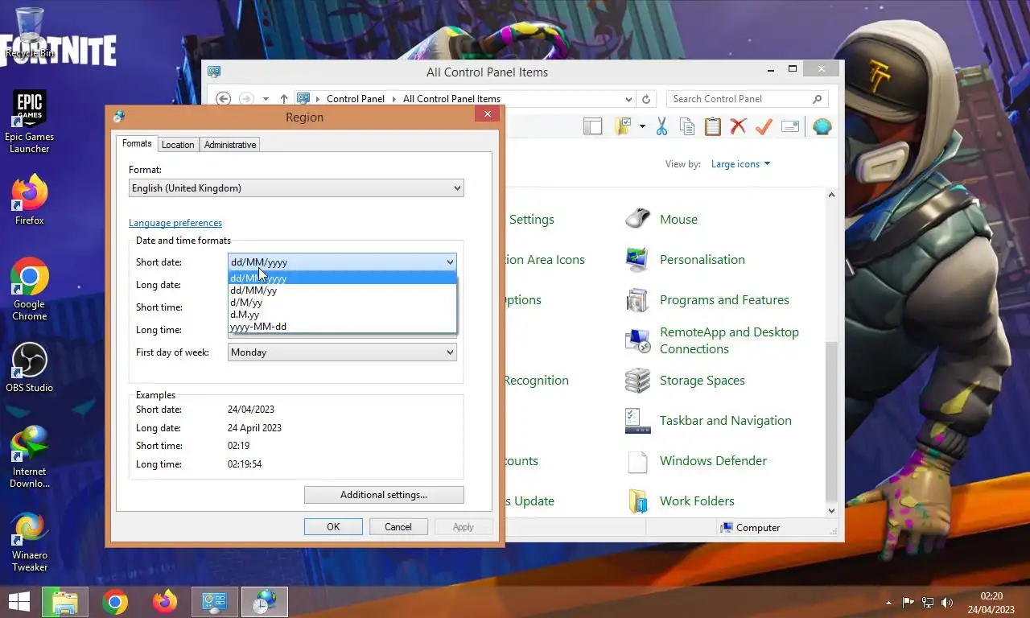
Task: Open the Format dropdown showing English (United Kingdom)
Action: pyautogui.click(x=296, y=188)
